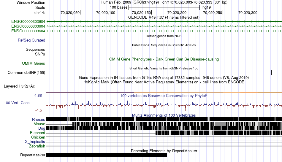282x162 pixels.
Task: Open the 100 Vert. Cons track label
Action: coord(17,103)
